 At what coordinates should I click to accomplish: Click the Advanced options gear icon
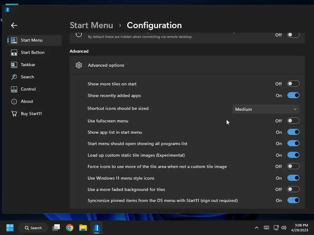pyautogui.click(x=79, y=65)
